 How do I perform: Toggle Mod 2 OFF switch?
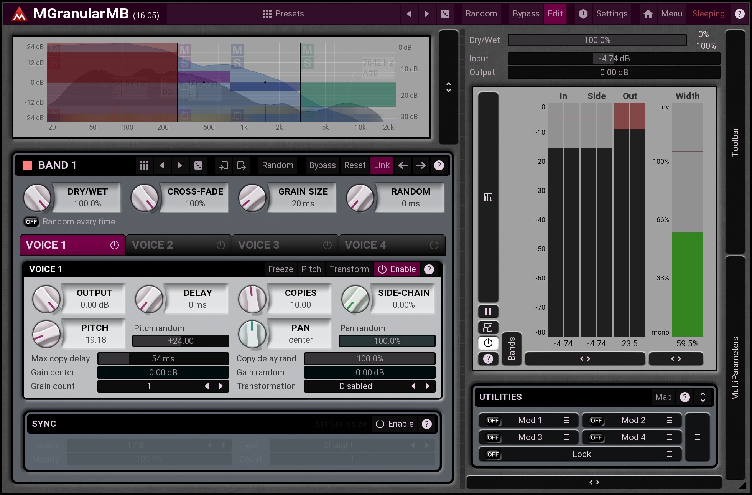[x=596, y=421]
